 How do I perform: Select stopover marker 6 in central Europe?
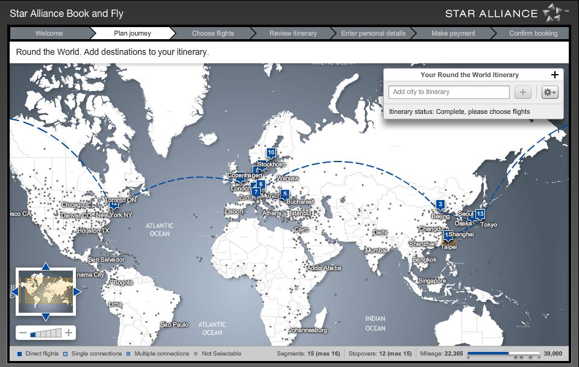[261, 184]
